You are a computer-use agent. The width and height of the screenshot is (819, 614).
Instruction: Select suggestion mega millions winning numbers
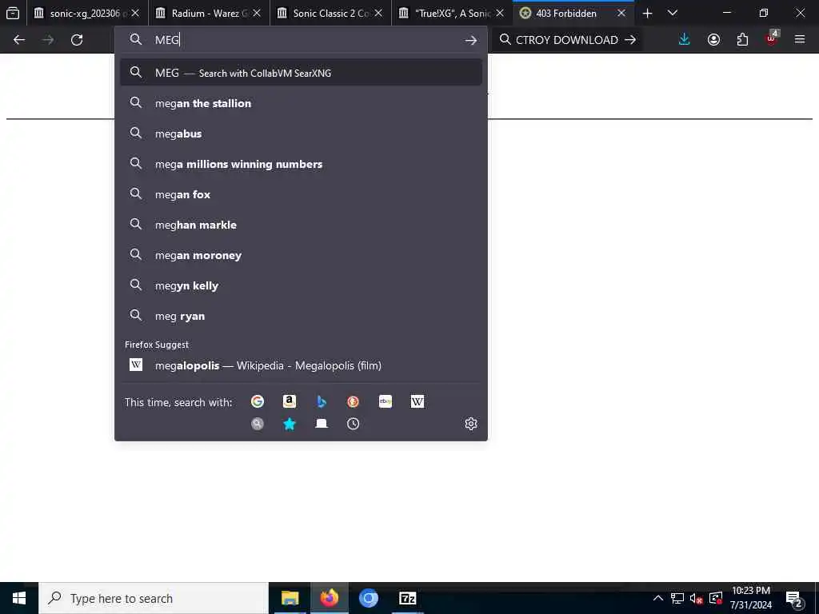(301, 164)
